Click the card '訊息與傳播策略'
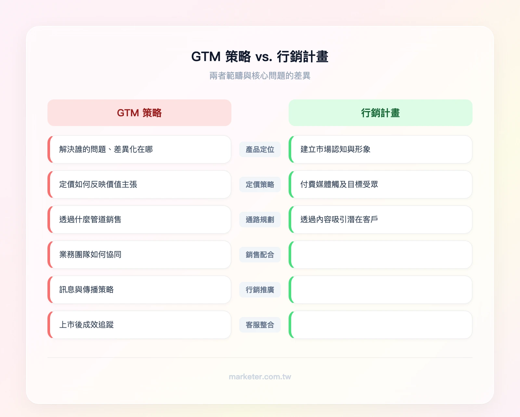 (139, 290)
